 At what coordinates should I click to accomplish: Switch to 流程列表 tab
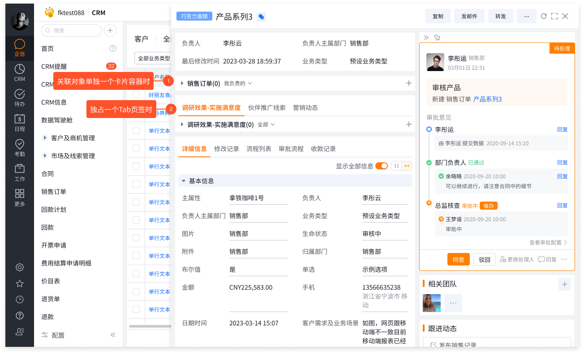tap(259, 149)
